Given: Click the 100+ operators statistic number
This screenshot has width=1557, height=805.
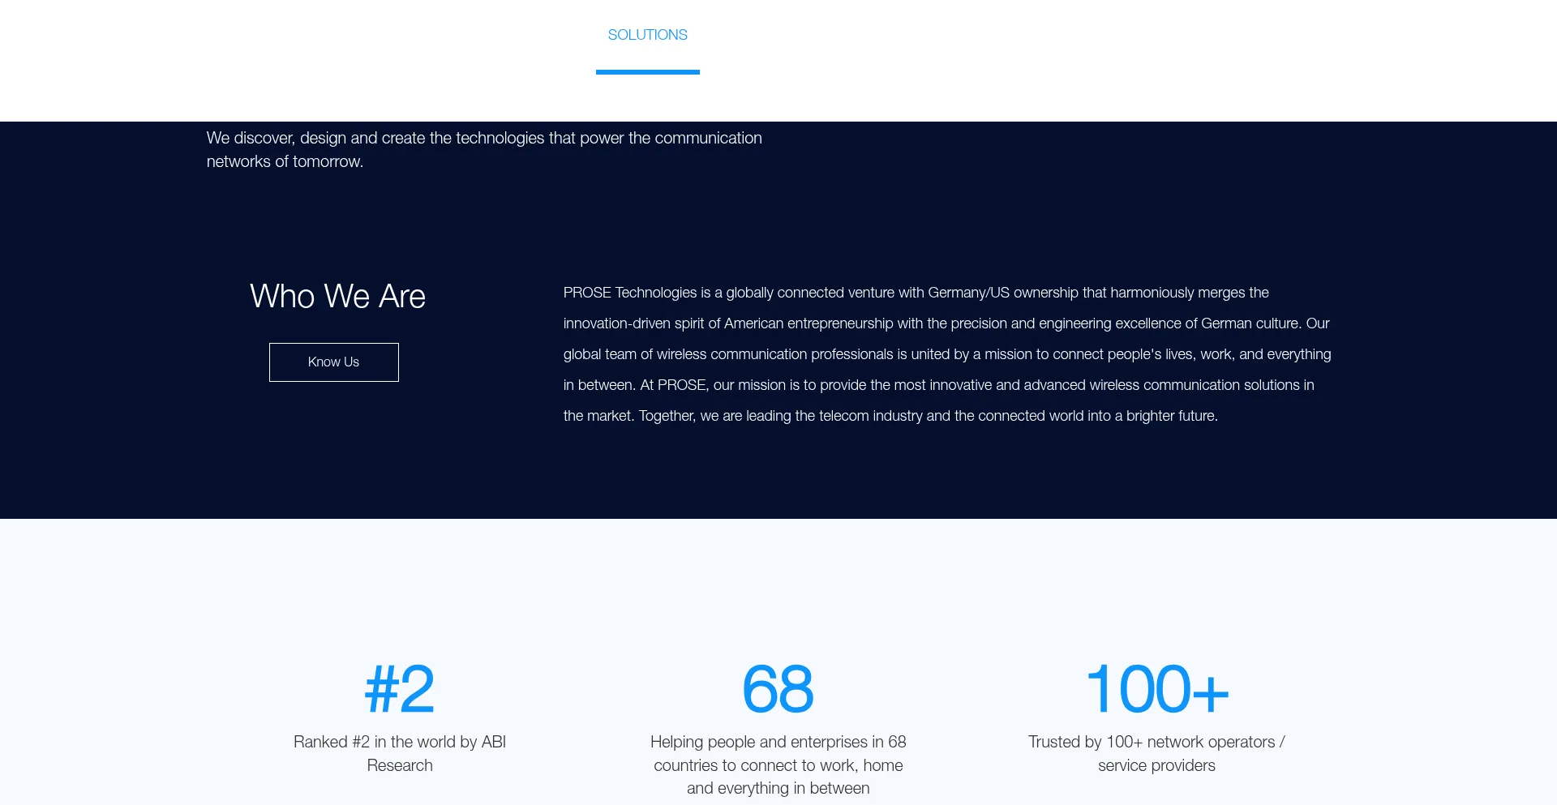Looking at the screenshot, I should pyautogui.click(x=1156, y=689).
